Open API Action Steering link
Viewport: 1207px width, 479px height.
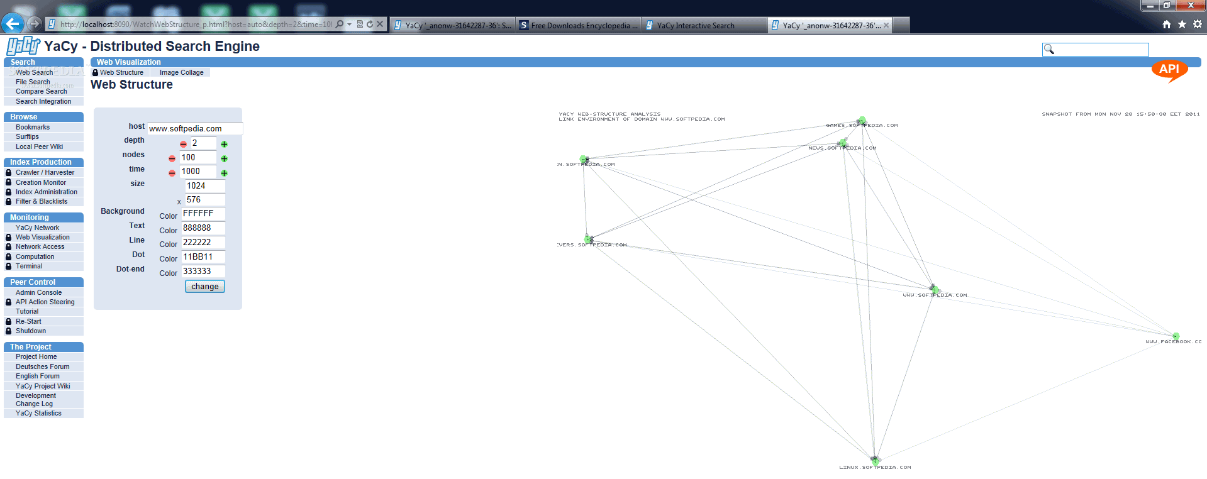[x=45, y=302]
